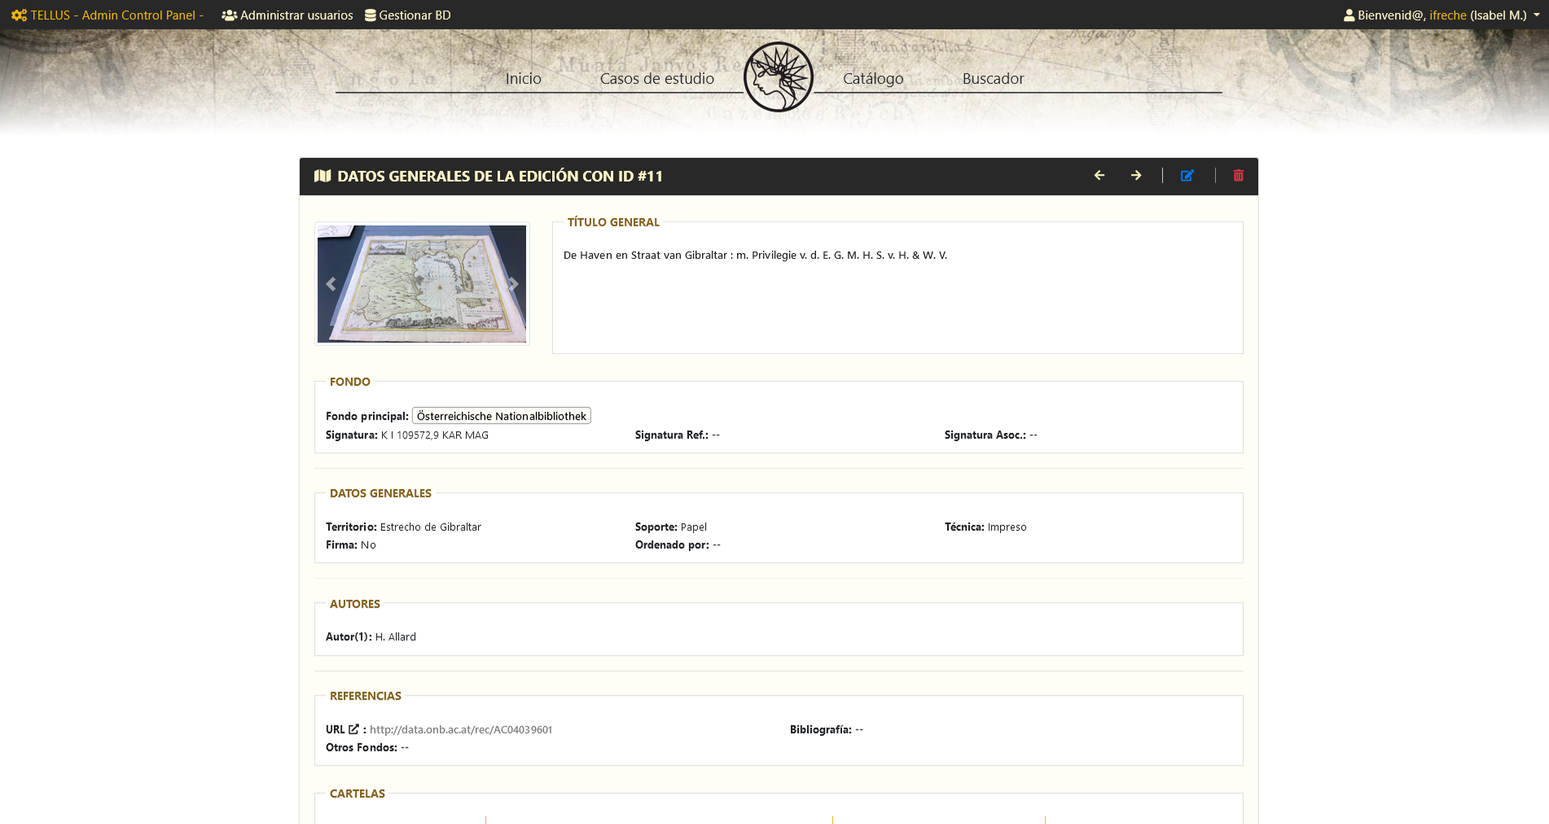Image resolution: width=1549 pixels, height=824 pixels.
Task: Click the database icon for Gestionar BD
Action: pyautogui.click(x=371, y=15)
